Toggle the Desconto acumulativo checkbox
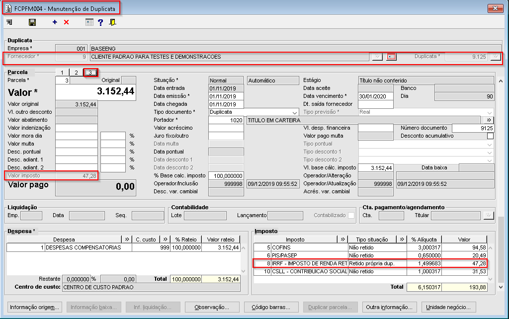 [x=490, y=136]
